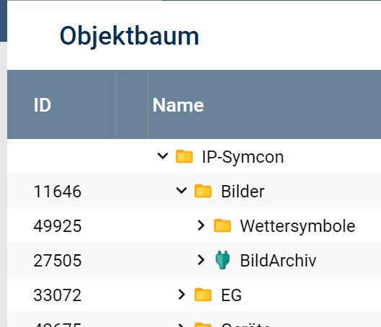This screenshot has height=327, width=381.
Task: Expand the EG folder chevron
Action: point(181,295)
